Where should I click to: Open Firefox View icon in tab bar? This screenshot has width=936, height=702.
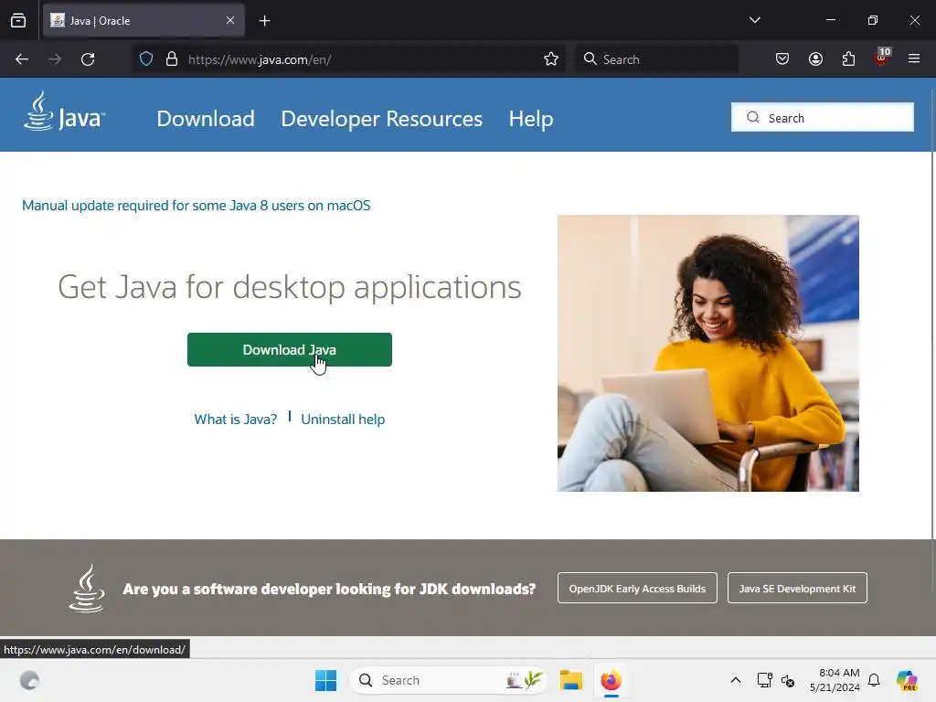(x=18, y=21)
